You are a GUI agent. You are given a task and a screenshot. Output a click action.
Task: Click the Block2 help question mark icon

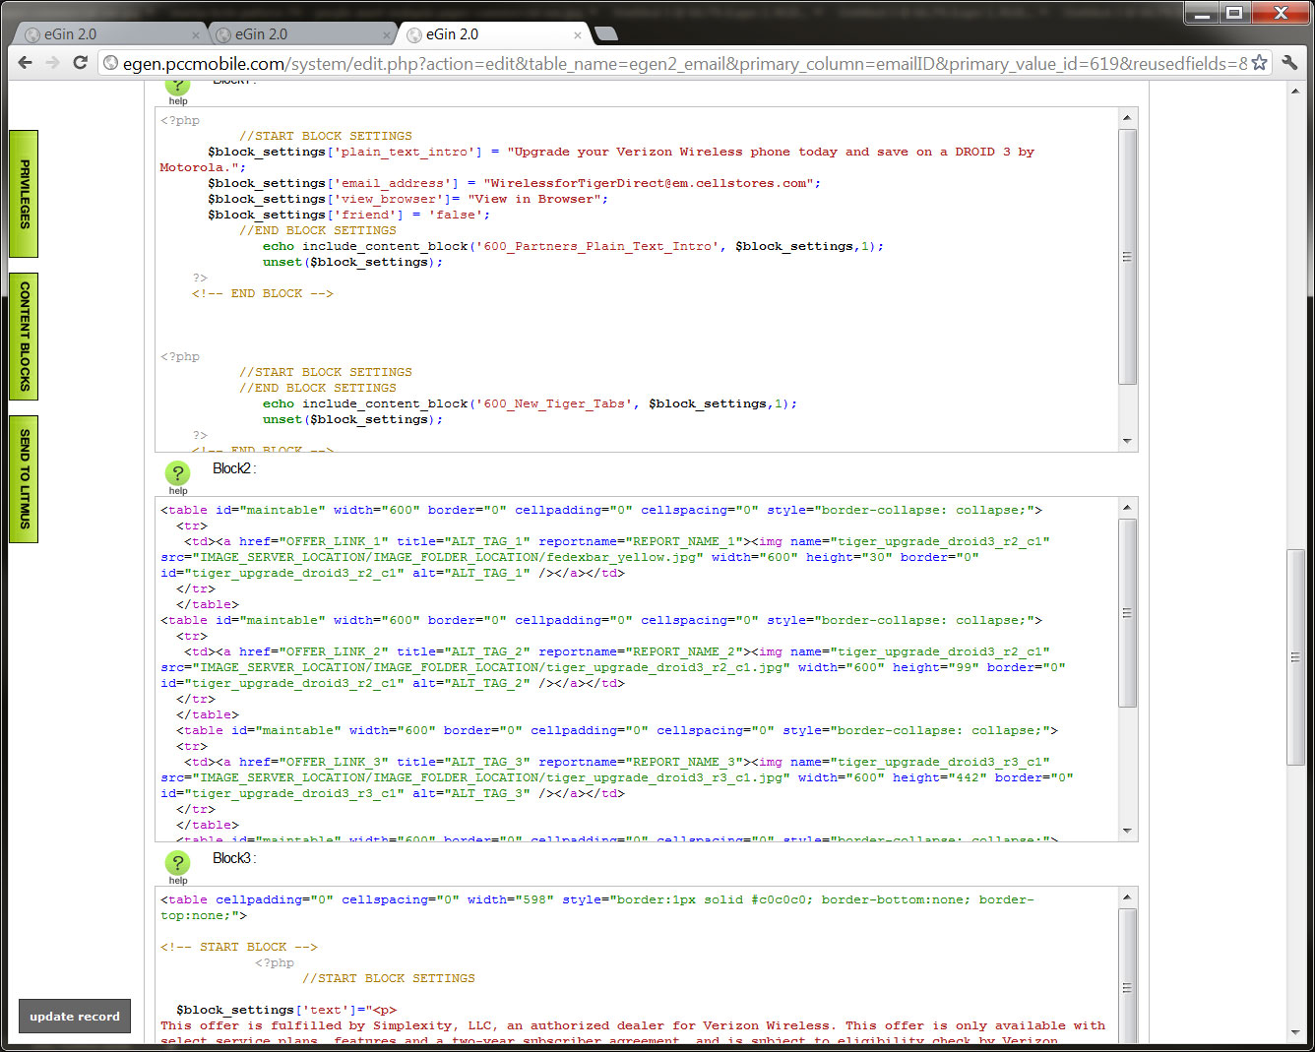(177, 473)
